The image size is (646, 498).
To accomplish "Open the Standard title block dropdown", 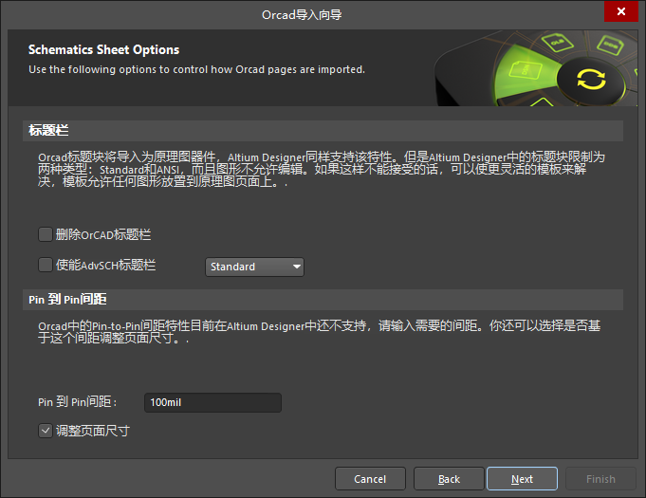I will click(254, 267).
